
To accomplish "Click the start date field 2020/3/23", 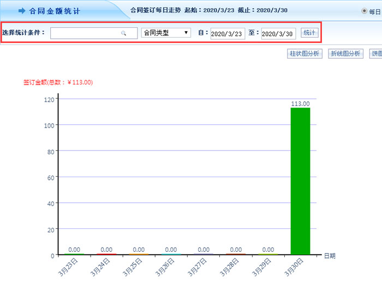I will [x=227, y=34].
